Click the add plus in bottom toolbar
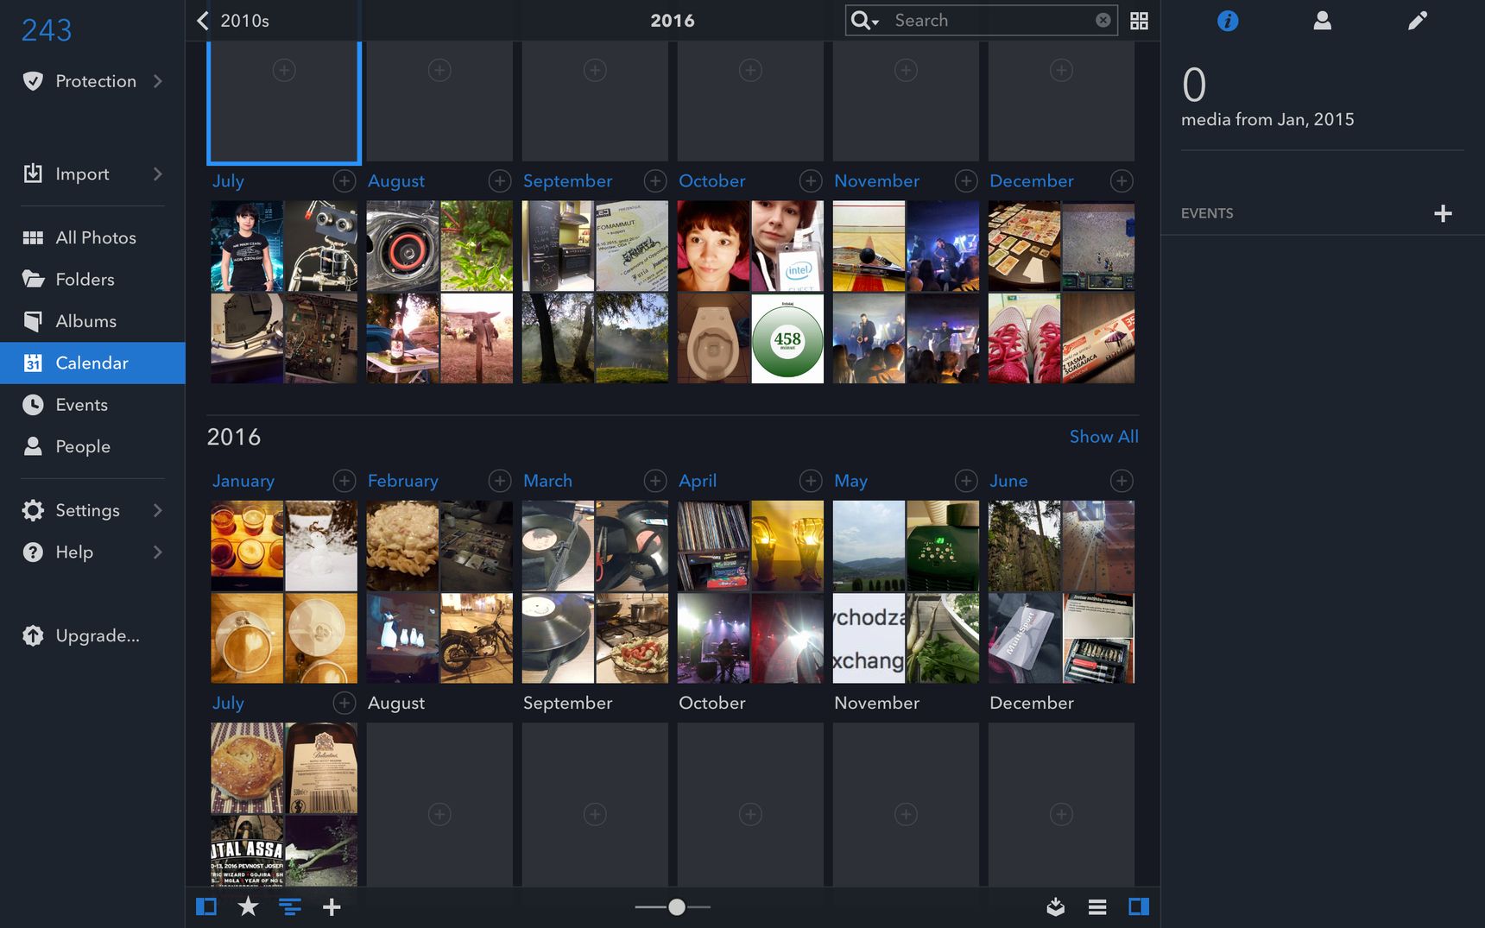This screenshot has width=1485, height=928. pyautogui.click(x=332, y=906)
